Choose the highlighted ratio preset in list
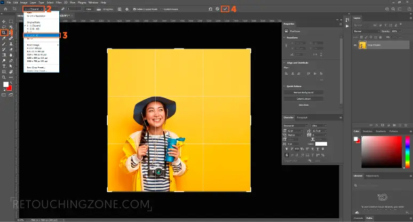 tap(41, 35)
